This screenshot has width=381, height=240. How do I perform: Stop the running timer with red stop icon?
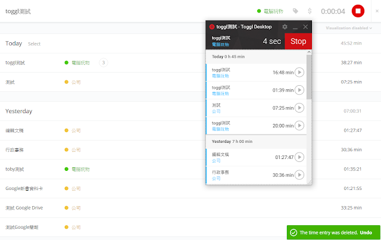358,11
